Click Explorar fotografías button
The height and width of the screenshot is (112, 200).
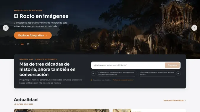coord(33,35)
